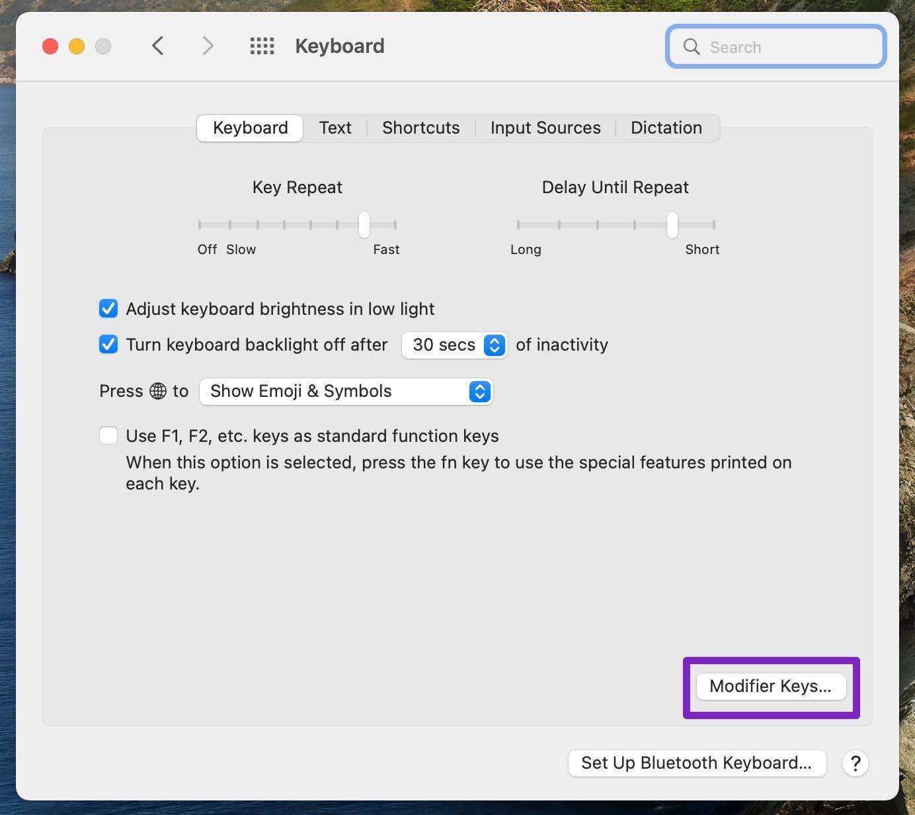Close the Keyboard preferences window
Screen dimensions: 915x815
pos(50,46)
